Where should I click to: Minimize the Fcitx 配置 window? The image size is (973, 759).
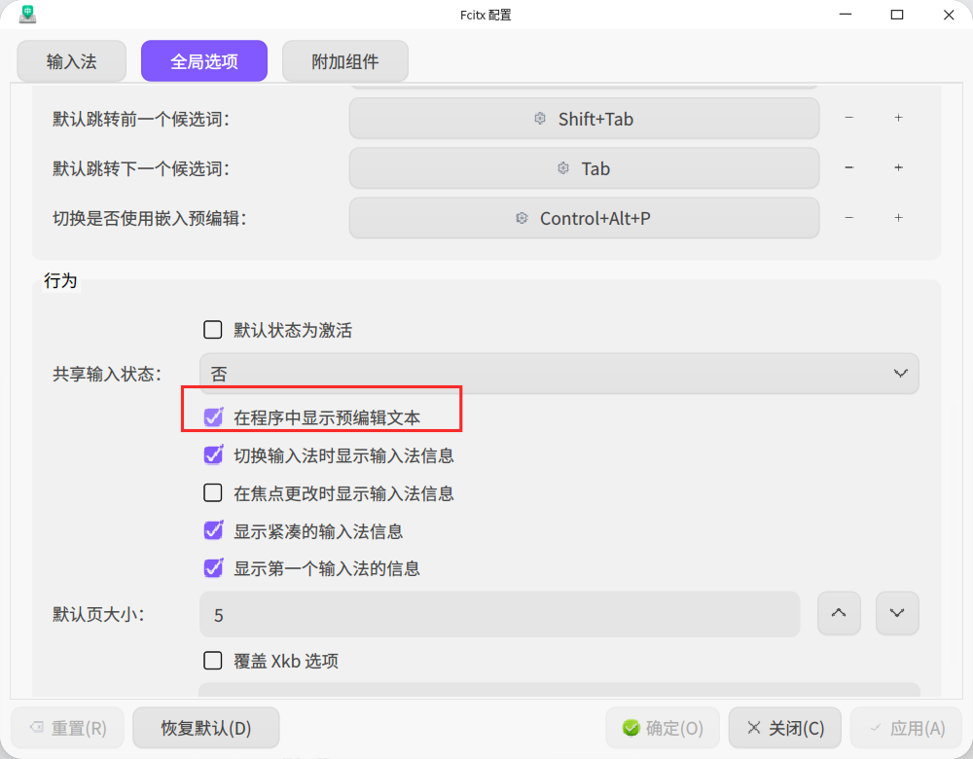tap(846, 15)
